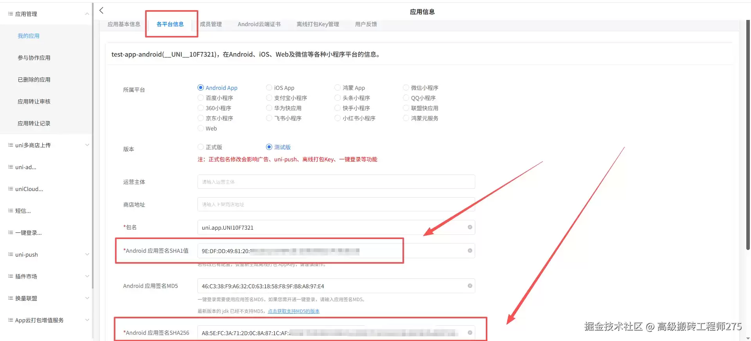Click the back arrow icon beside 应用信息

tap(101, 11)
